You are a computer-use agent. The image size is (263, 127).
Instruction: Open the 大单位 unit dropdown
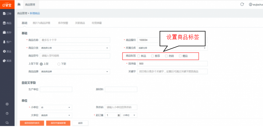click(56, 115)
